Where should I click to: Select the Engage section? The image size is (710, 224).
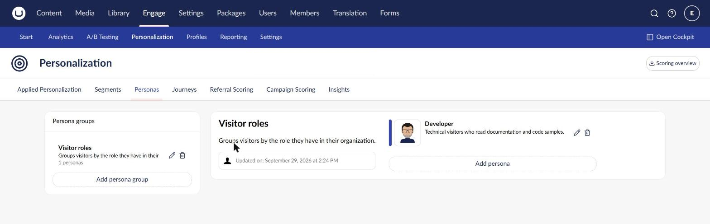tap(154, 13)
